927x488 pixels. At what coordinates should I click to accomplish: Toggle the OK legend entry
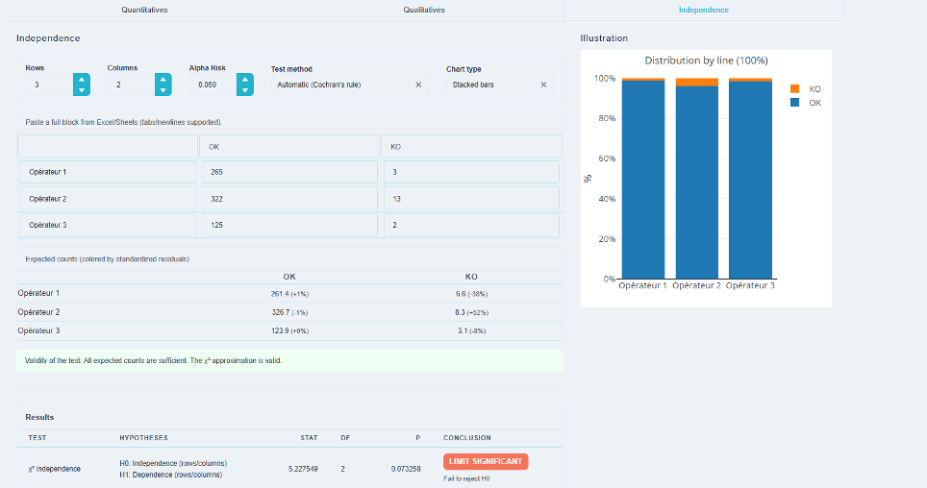tap(806, 103)
